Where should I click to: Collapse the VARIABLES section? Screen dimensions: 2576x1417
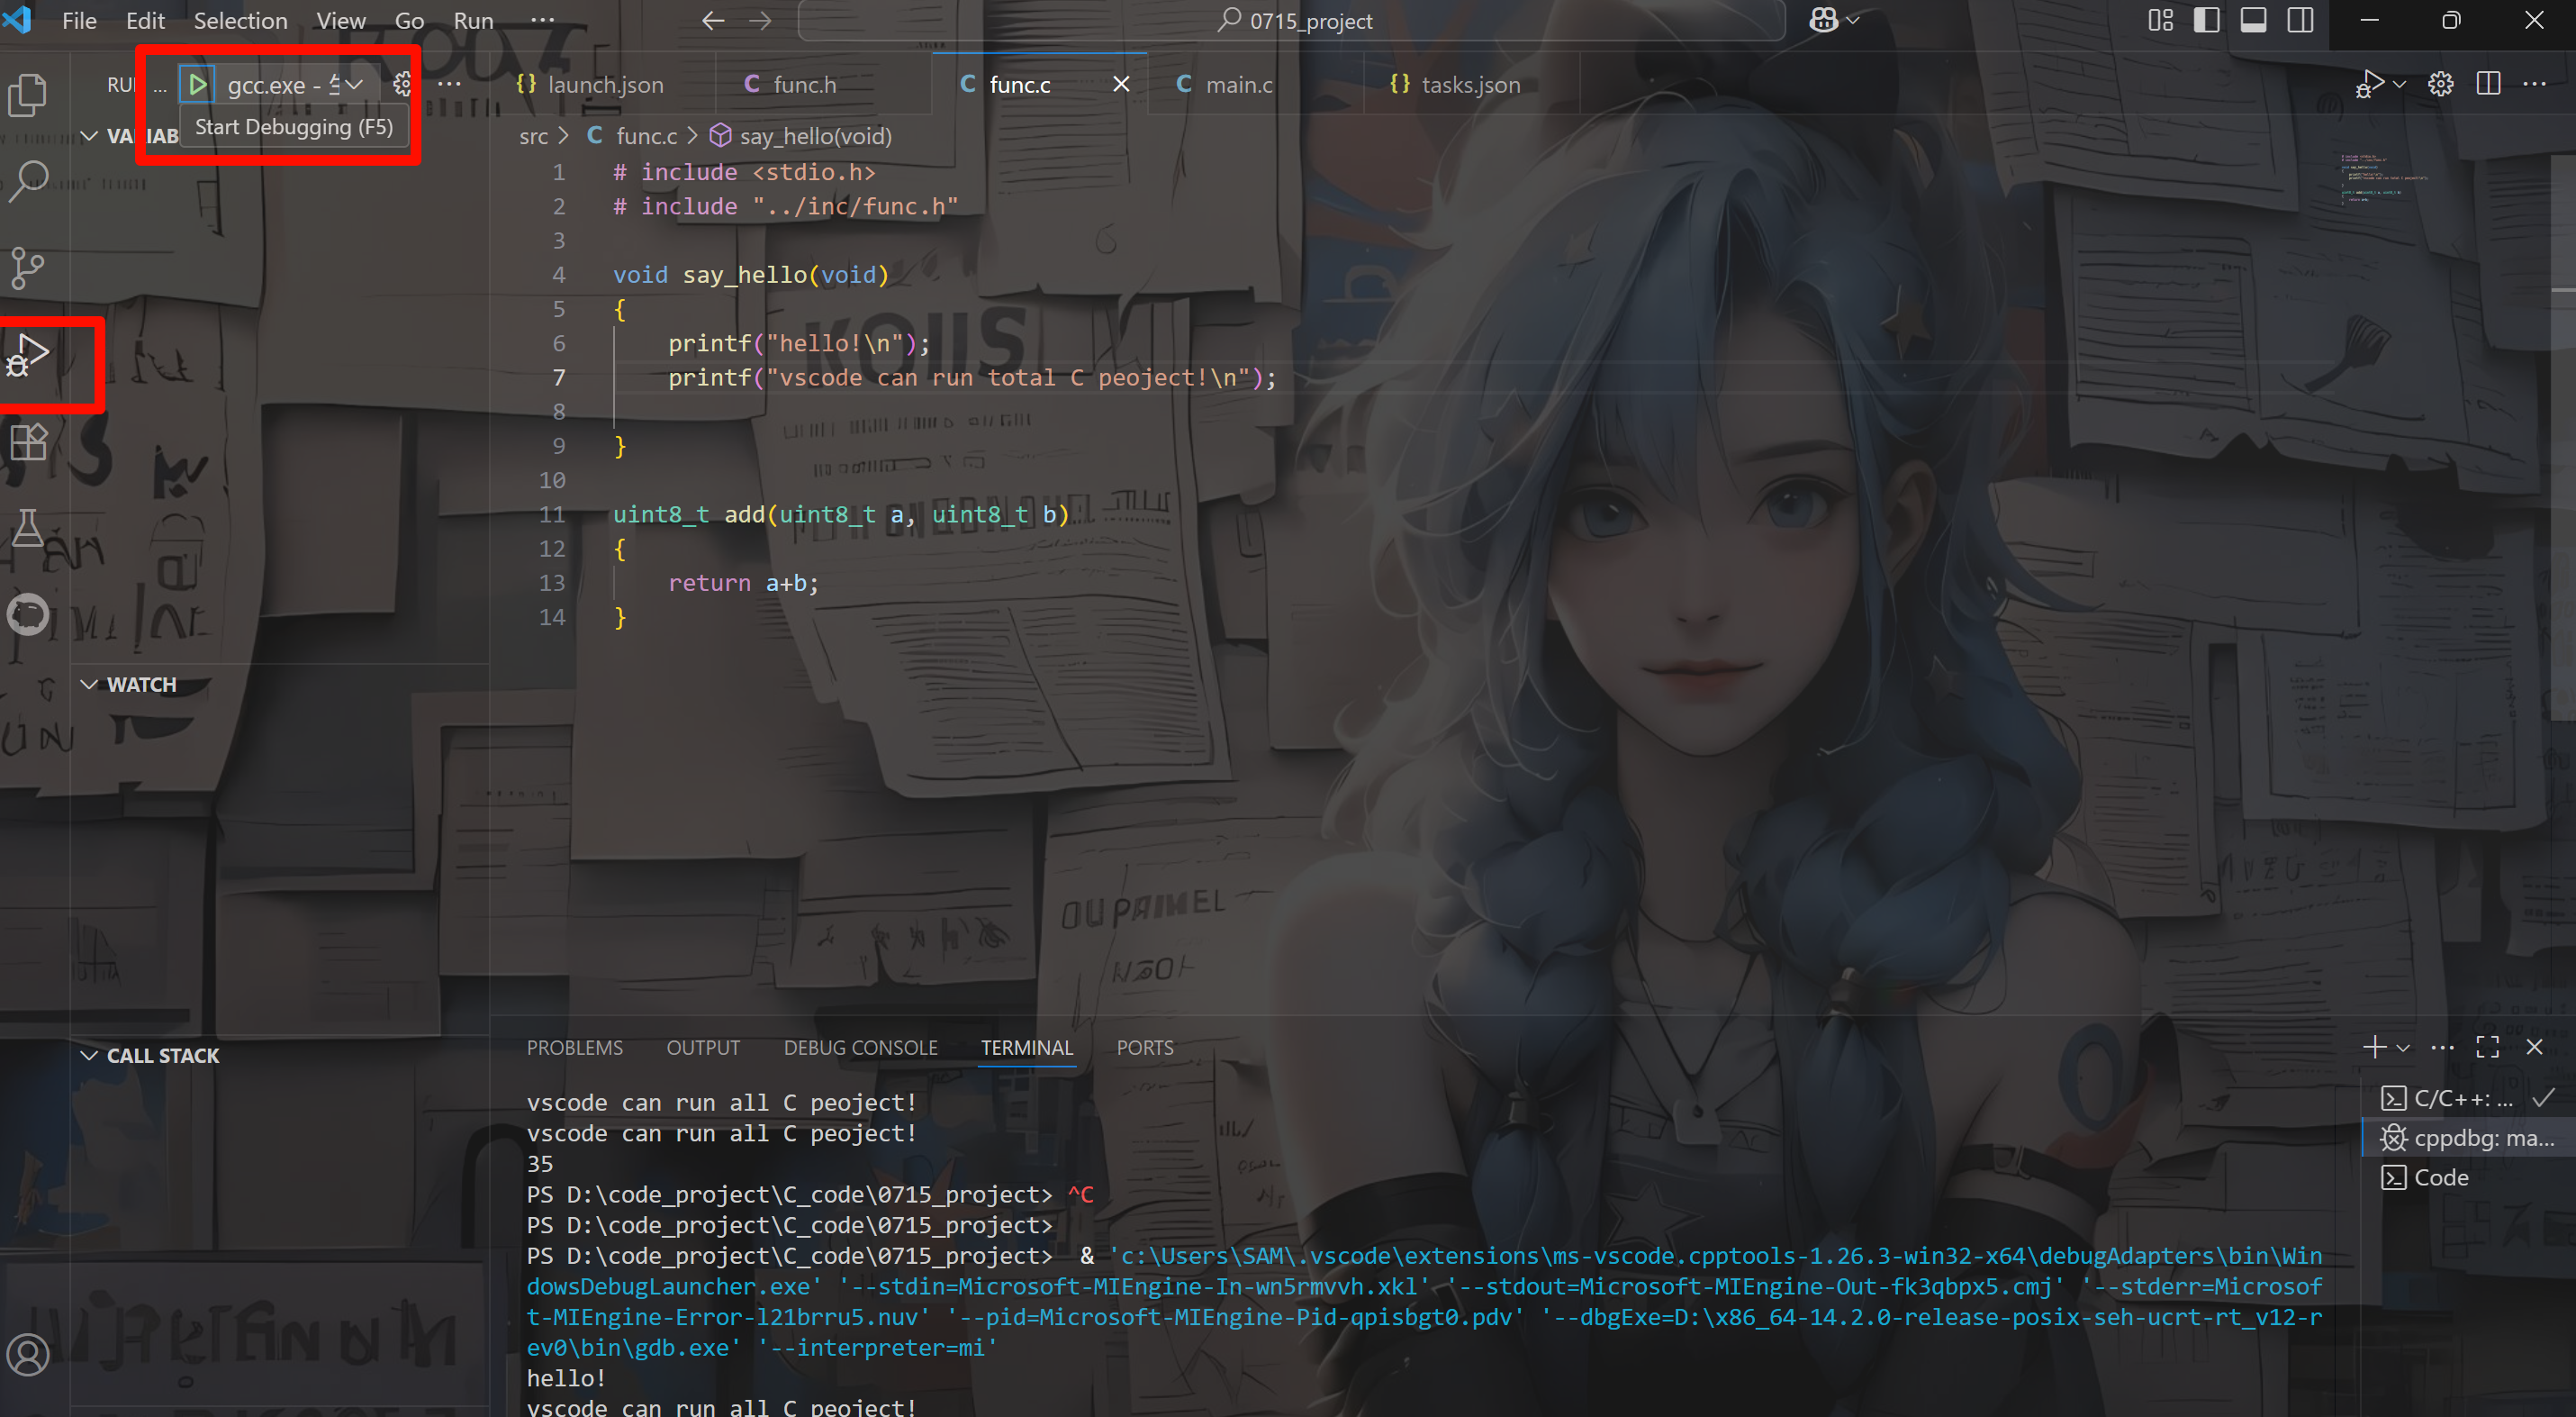tap(89, 136)
